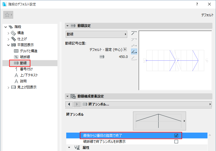Click the 平面図表示 tree item
The image size is (216, 151).
point(26,45)
